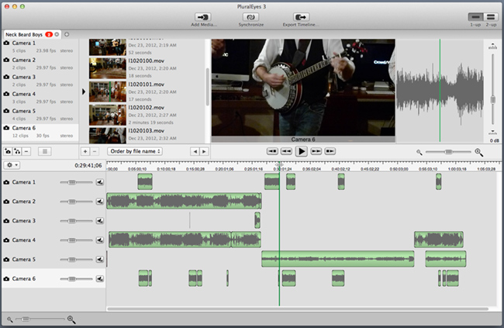
Task: Select Camera 3 in the camera list
Action: click(x=23, y=78)
